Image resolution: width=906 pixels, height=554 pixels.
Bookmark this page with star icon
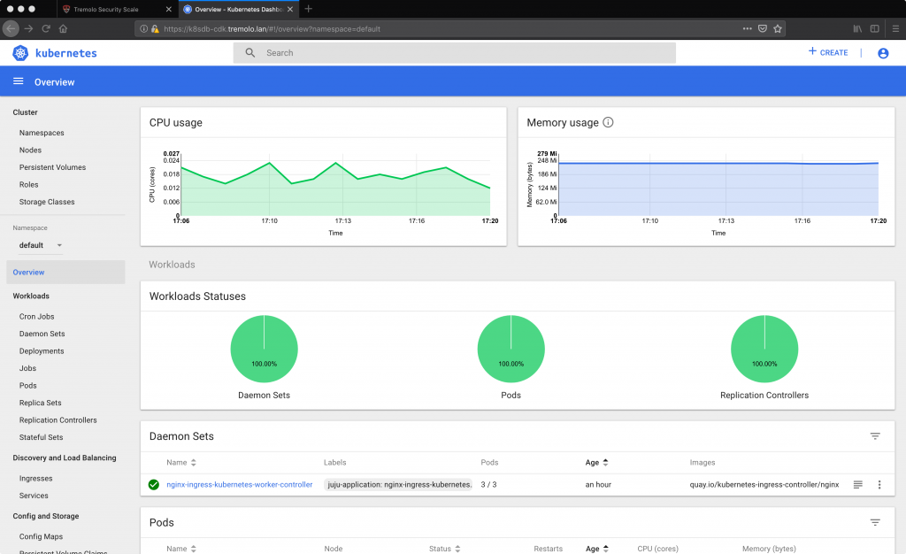pos(778,28)
